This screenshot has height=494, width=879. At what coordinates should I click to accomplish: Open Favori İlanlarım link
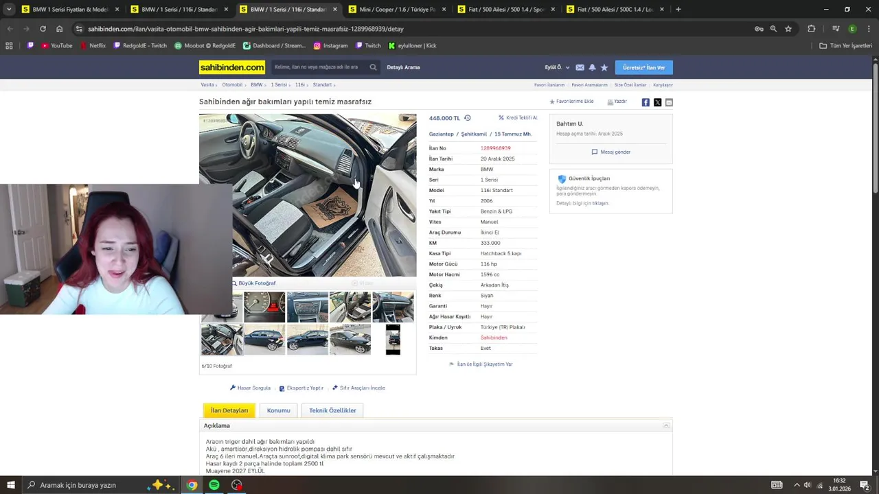pyautogui.click(x=549, y=85)
